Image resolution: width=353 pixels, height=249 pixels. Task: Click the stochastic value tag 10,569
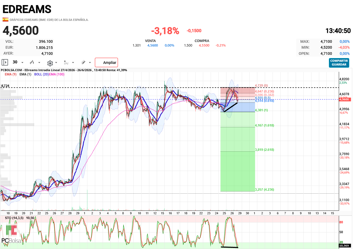344,246
